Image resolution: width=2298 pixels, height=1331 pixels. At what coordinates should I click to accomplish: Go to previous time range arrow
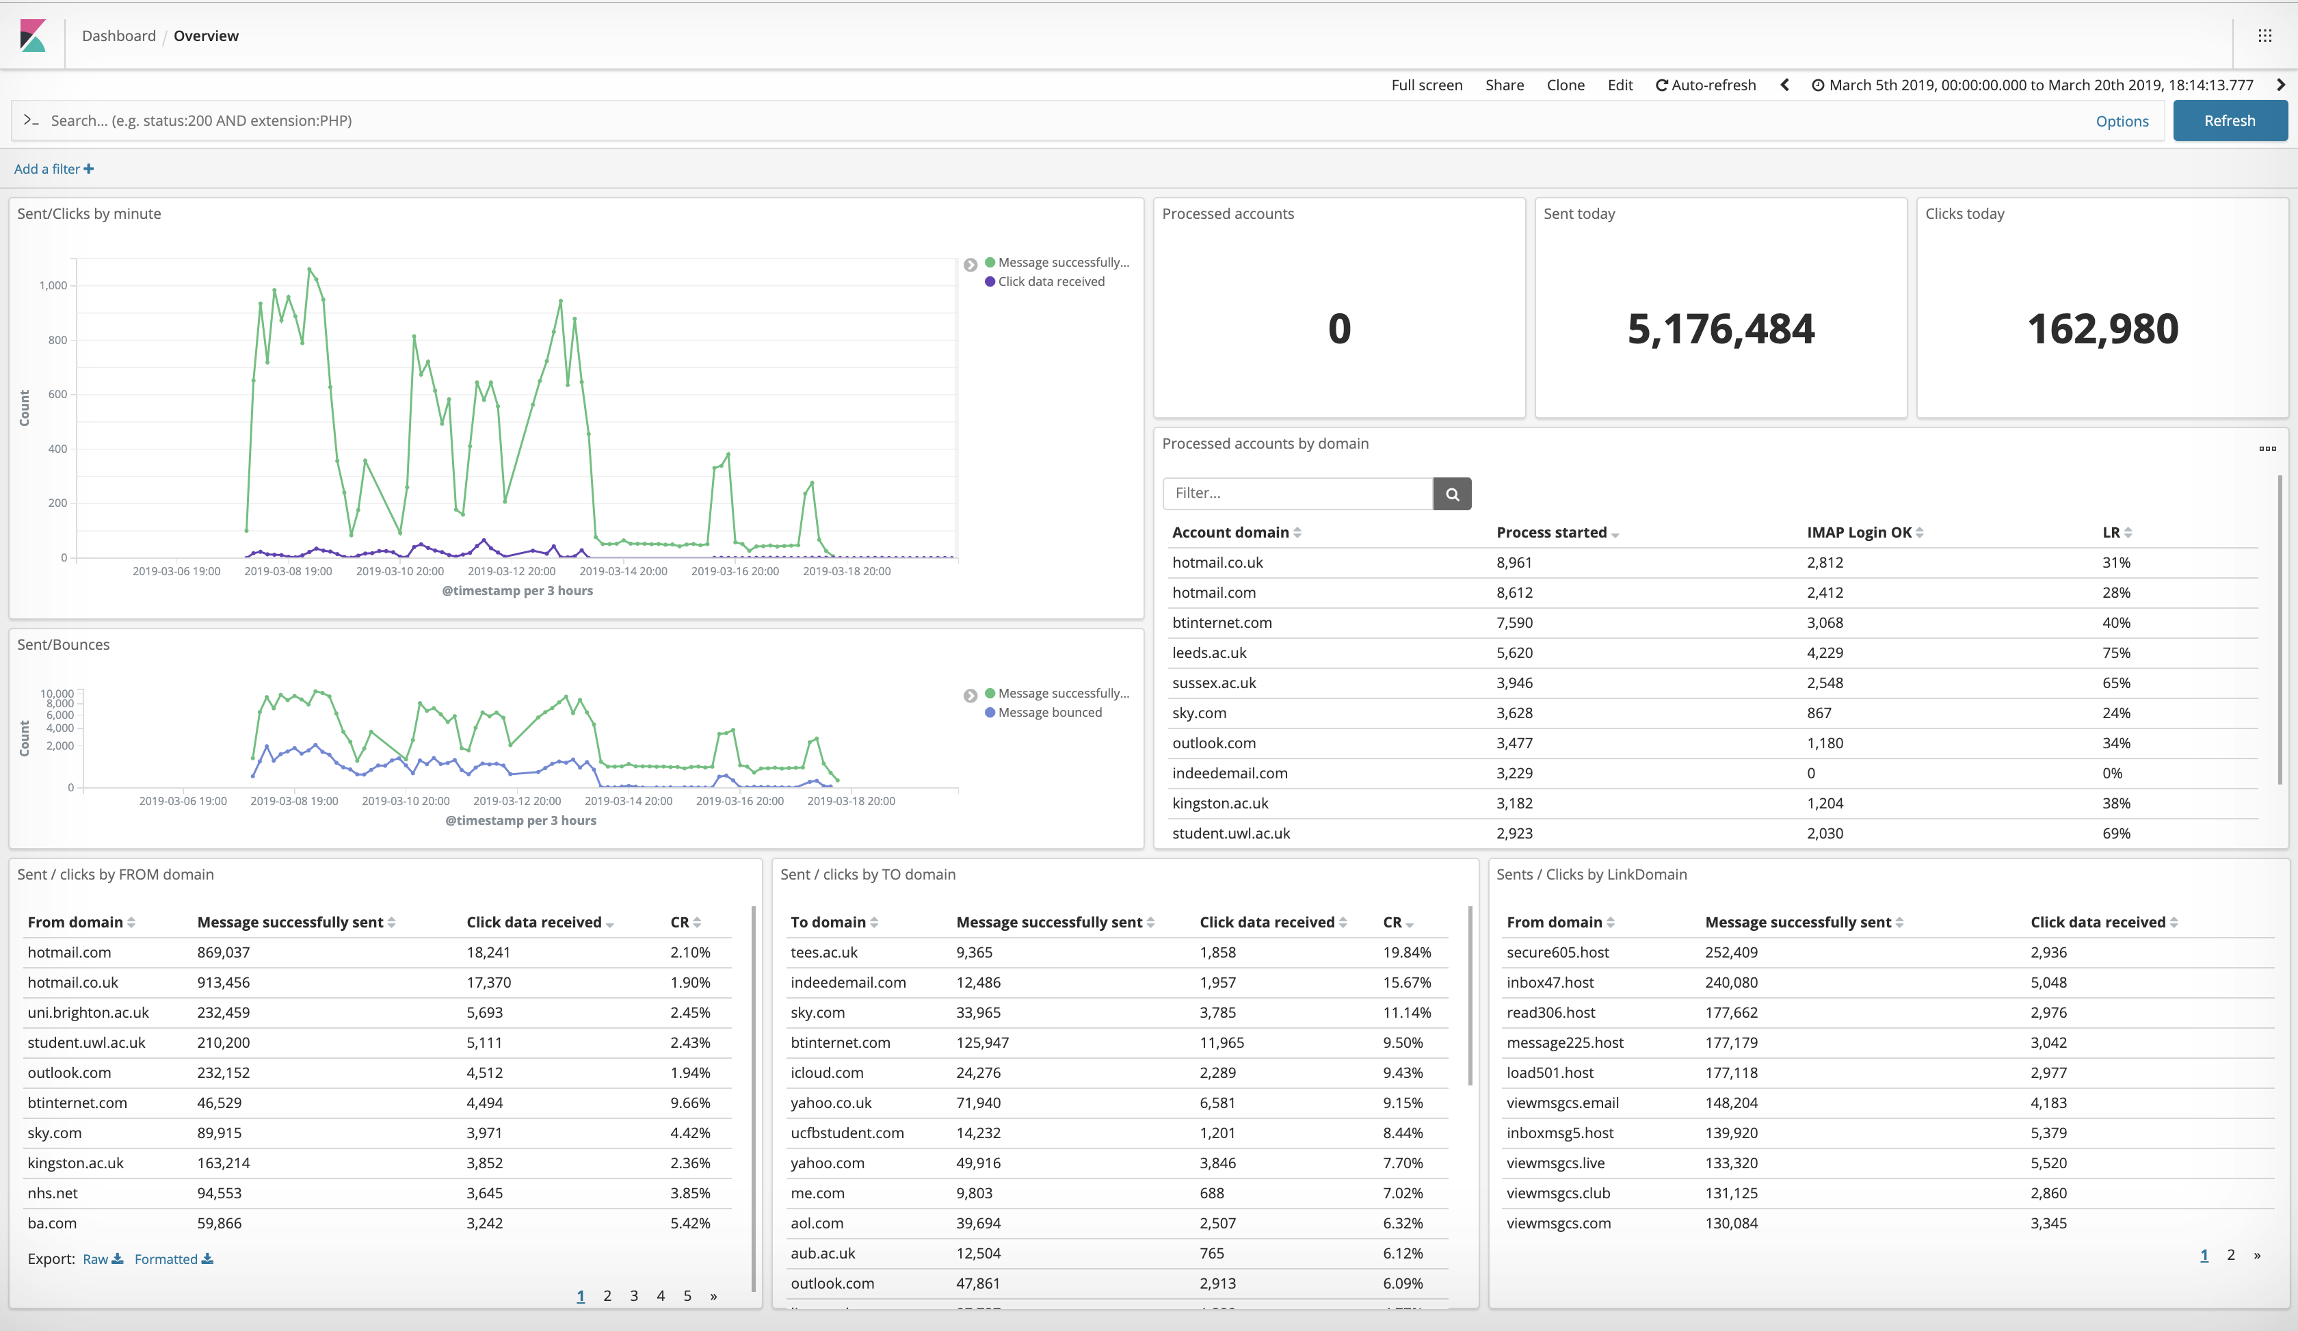[1784, 85]
